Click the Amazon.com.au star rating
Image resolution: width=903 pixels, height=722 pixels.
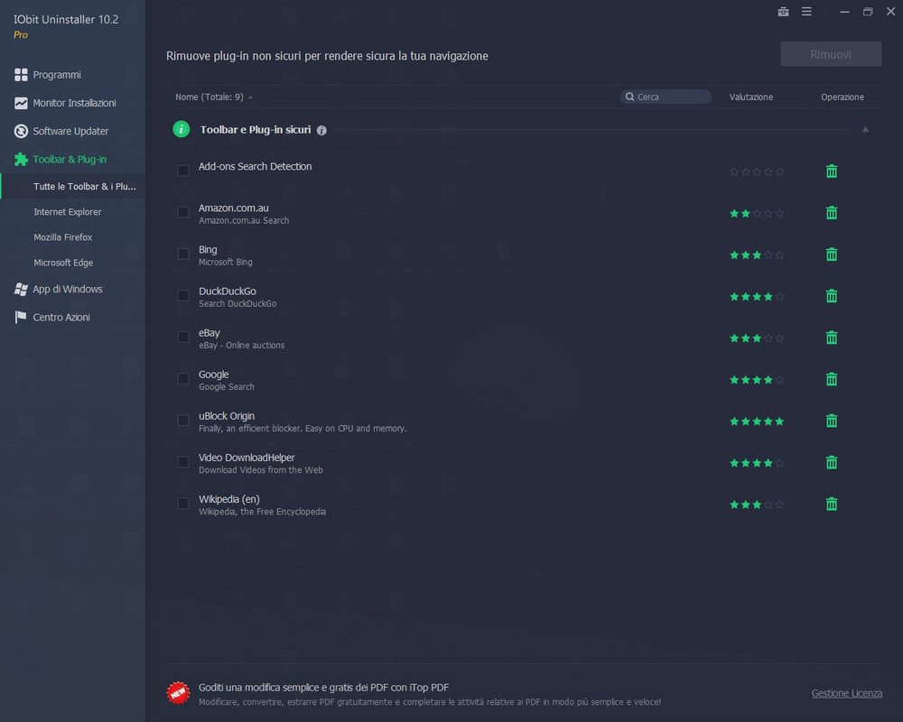click(756, 214)
